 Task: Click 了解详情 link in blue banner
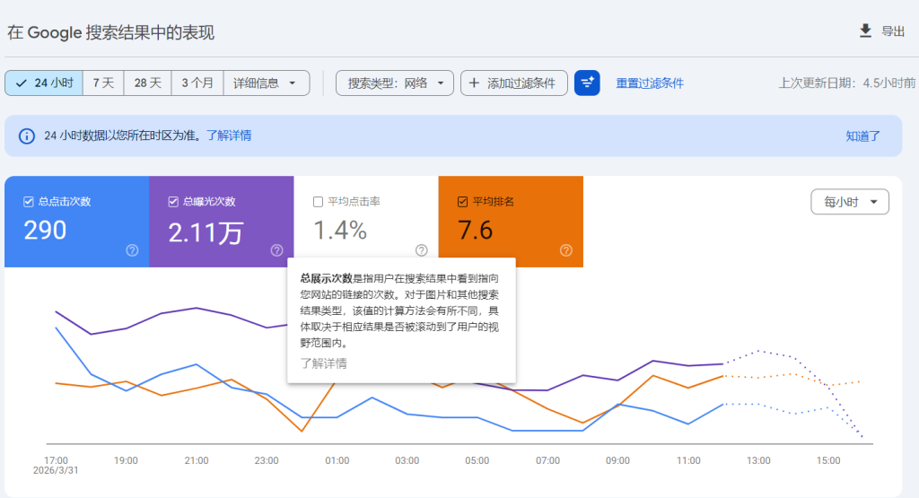[x=229, y=135]
